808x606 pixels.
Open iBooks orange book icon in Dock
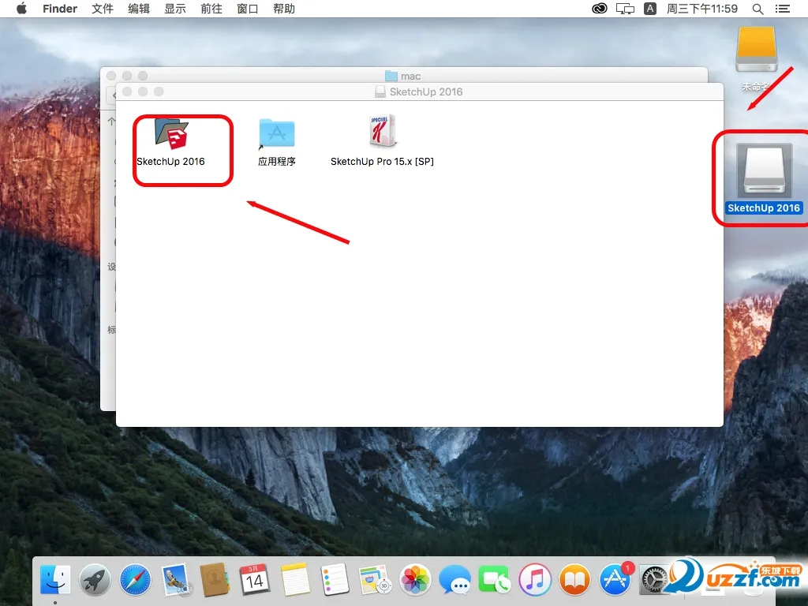tap(574, 580)
